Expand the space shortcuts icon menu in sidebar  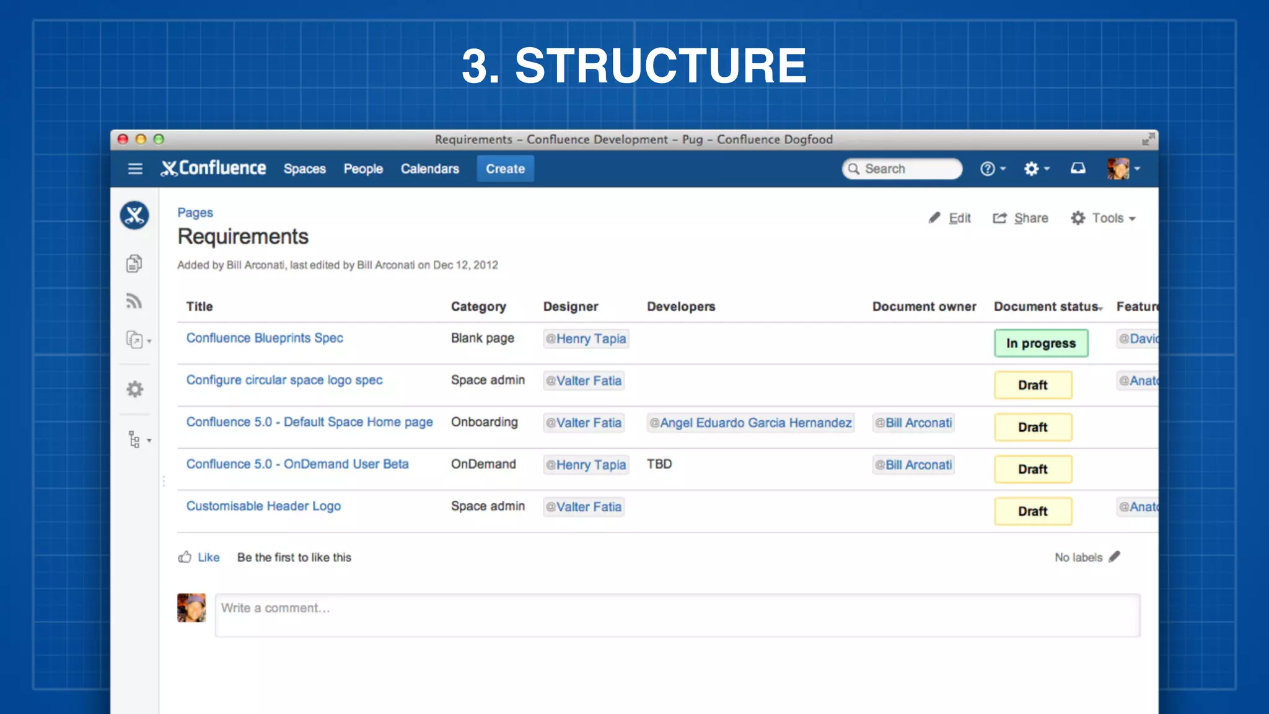138,340
